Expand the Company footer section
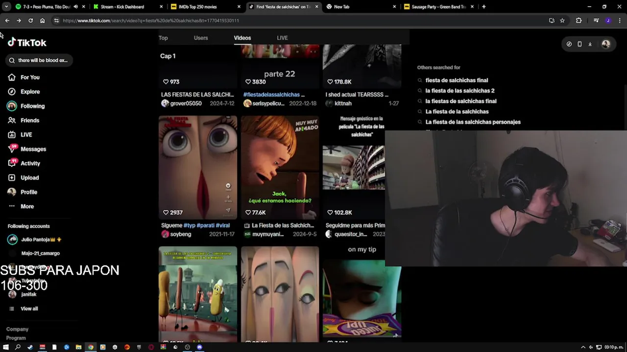 [17, 329]
